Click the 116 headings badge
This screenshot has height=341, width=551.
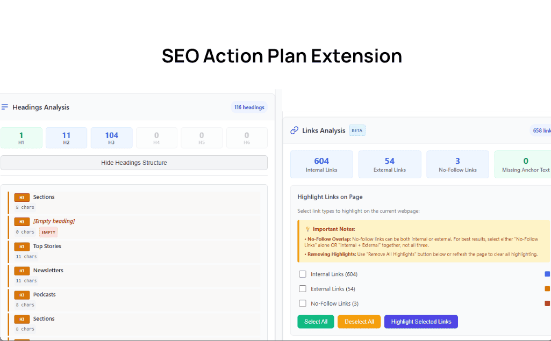(x=249, y=107)
